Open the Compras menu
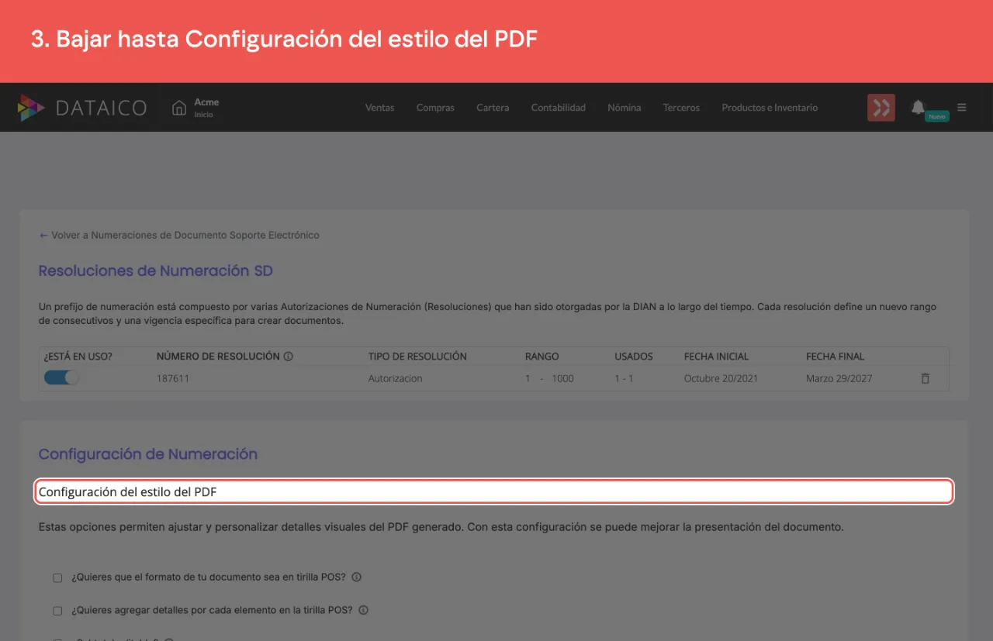This screenshot has height=641, width=993. click(x=435, y=108)
